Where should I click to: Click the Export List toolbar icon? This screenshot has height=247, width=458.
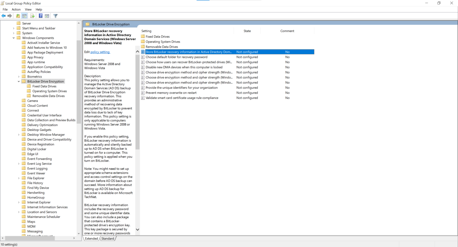[32, 16]
